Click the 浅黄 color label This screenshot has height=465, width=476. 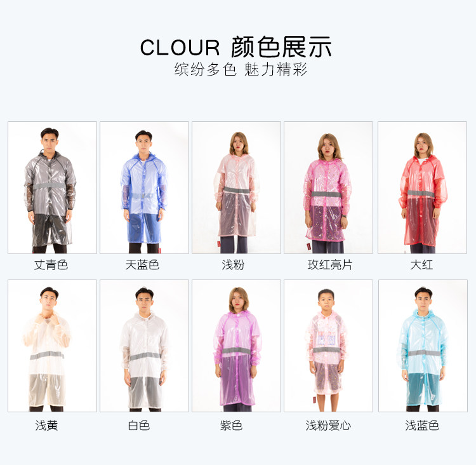pyautogui.click(x=46, y=425)
